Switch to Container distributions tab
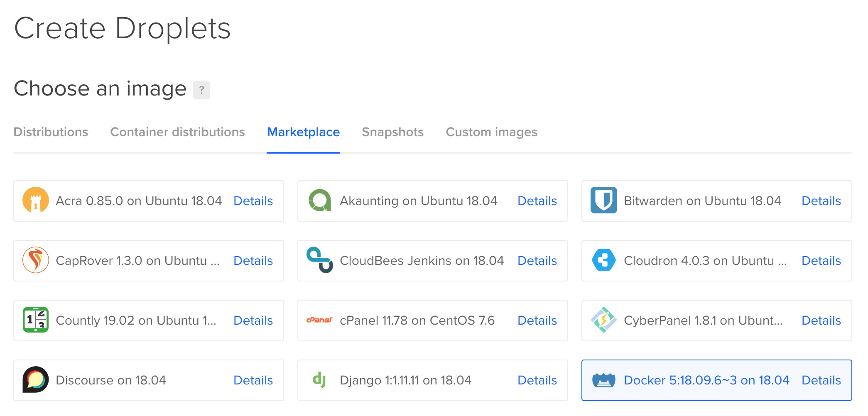868x416 pixels. point(177,132)
